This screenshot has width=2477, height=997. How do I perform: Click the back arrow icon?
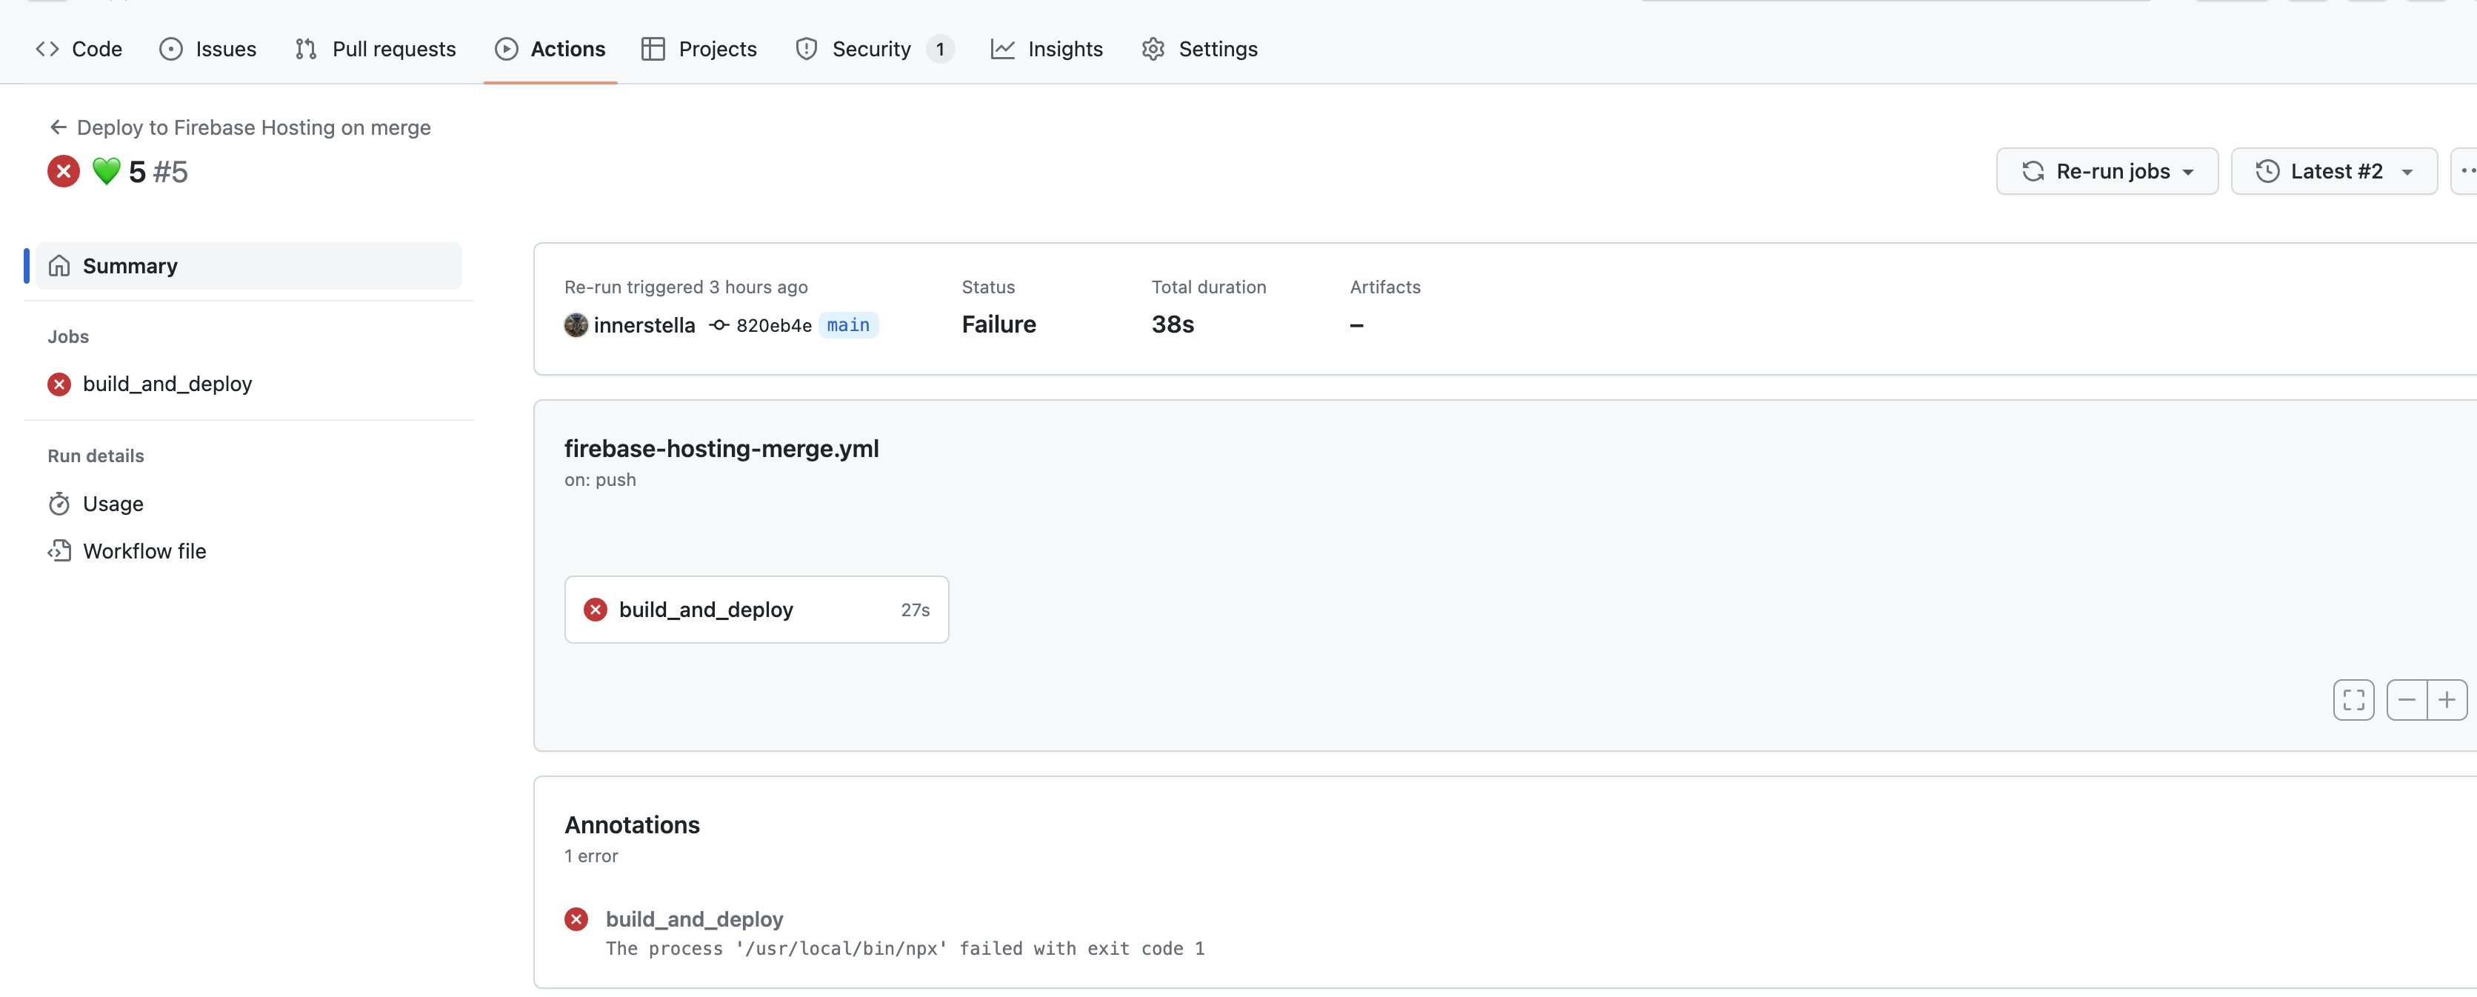(x=58, y=128)
